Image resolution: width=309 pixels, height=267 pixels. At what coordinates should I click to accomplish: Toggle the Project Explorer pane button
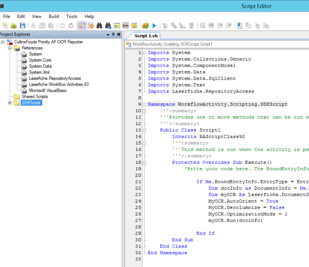pos(82,26)
